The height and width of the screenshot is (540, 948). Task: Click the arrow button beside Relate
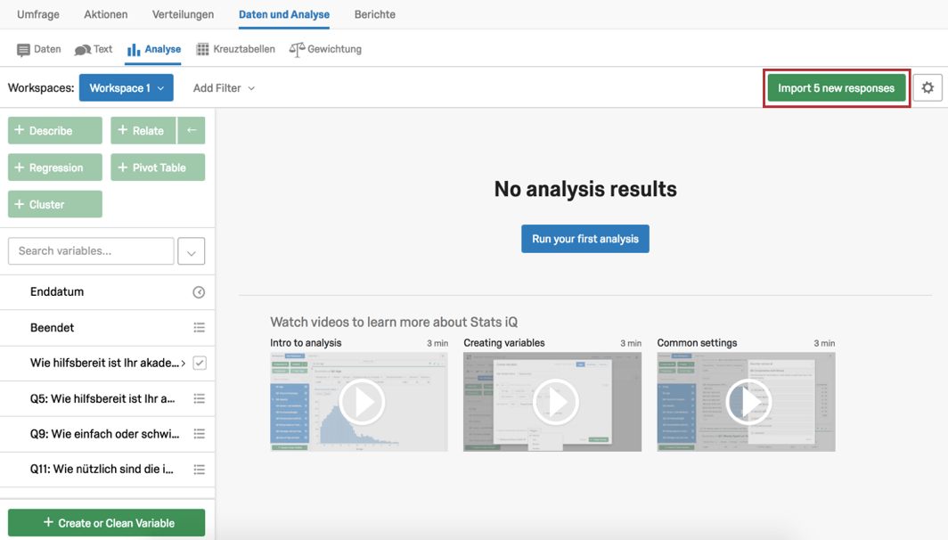(191, 131)
